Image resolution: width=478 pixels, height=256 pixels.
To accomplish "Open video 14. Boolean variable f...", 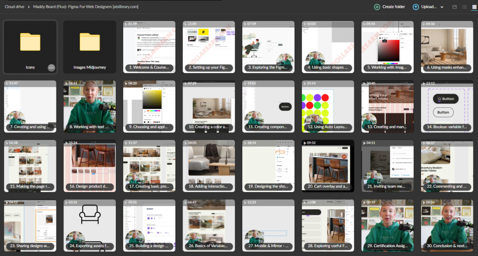I will [447, 106].
